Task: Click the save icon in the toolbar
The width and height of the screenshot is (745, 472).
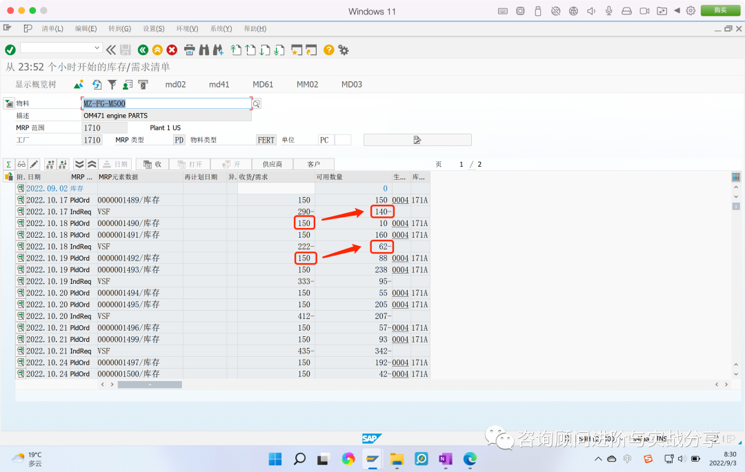Action: (x=123, y=50)
